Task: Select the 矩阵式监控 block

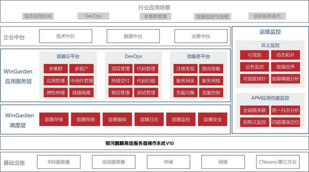Action: point(254,122)
